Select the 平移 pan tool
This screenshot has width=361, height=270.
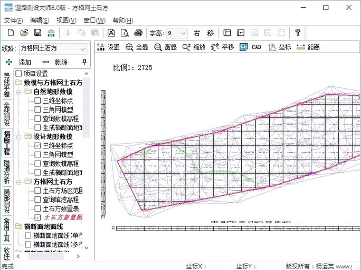(222, 47)
